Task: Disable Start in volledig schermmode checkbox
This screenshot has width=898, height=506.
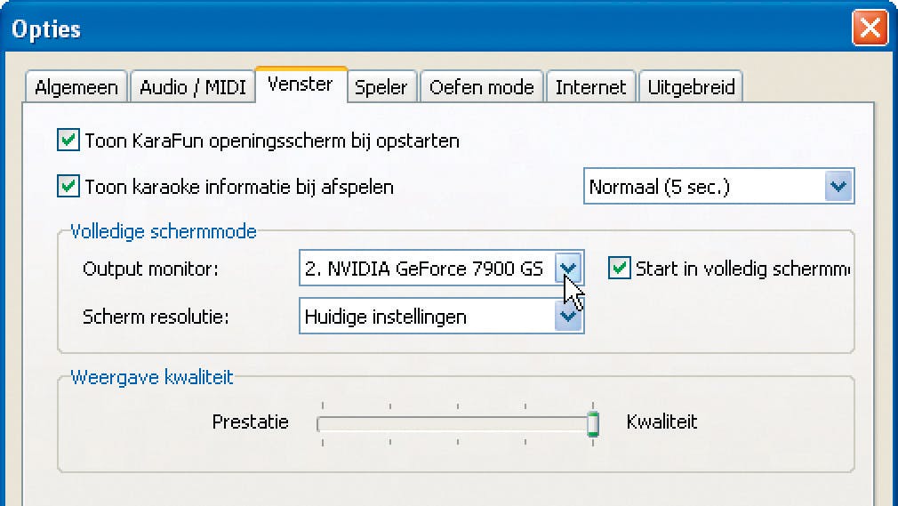Action: (619, 268)
